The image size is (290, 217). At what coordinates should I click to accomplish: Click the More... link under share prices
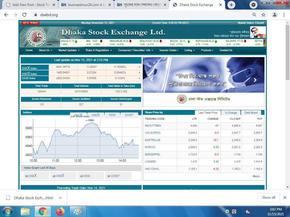pyautogui.click(x=257, y=176)
